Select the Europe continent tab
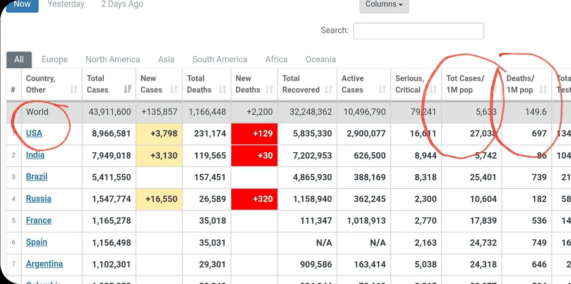 click(55, 60)
